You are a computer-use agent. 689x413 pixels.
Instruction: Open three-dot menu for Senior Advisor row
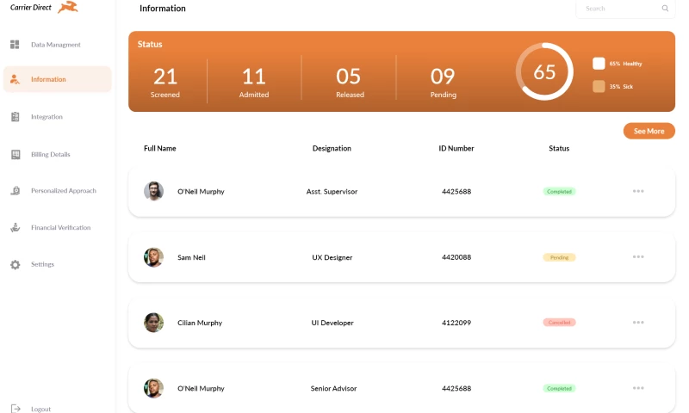tap(638, 388)
